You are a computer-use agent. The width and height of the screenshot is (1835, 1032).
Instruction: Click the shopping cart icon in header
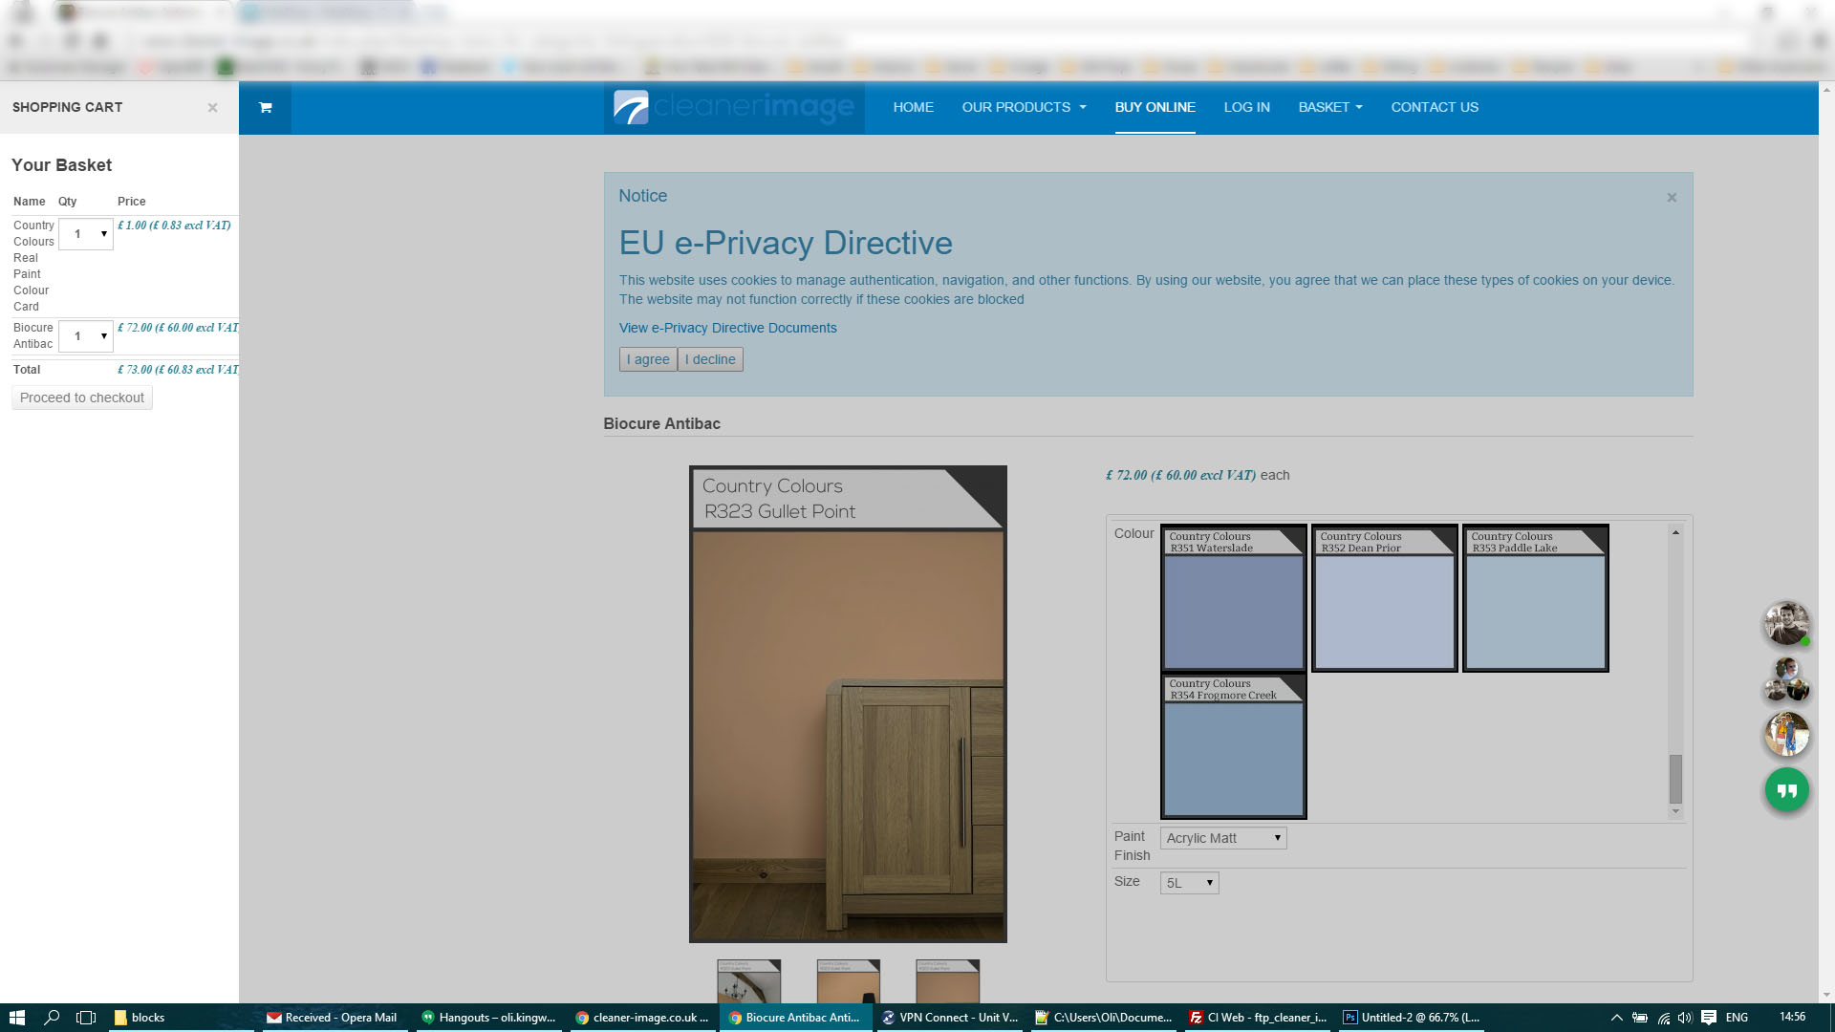point(265,107)
